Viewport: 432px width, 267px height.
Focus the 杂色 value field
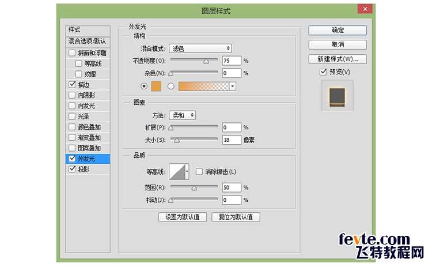point(232,73)
